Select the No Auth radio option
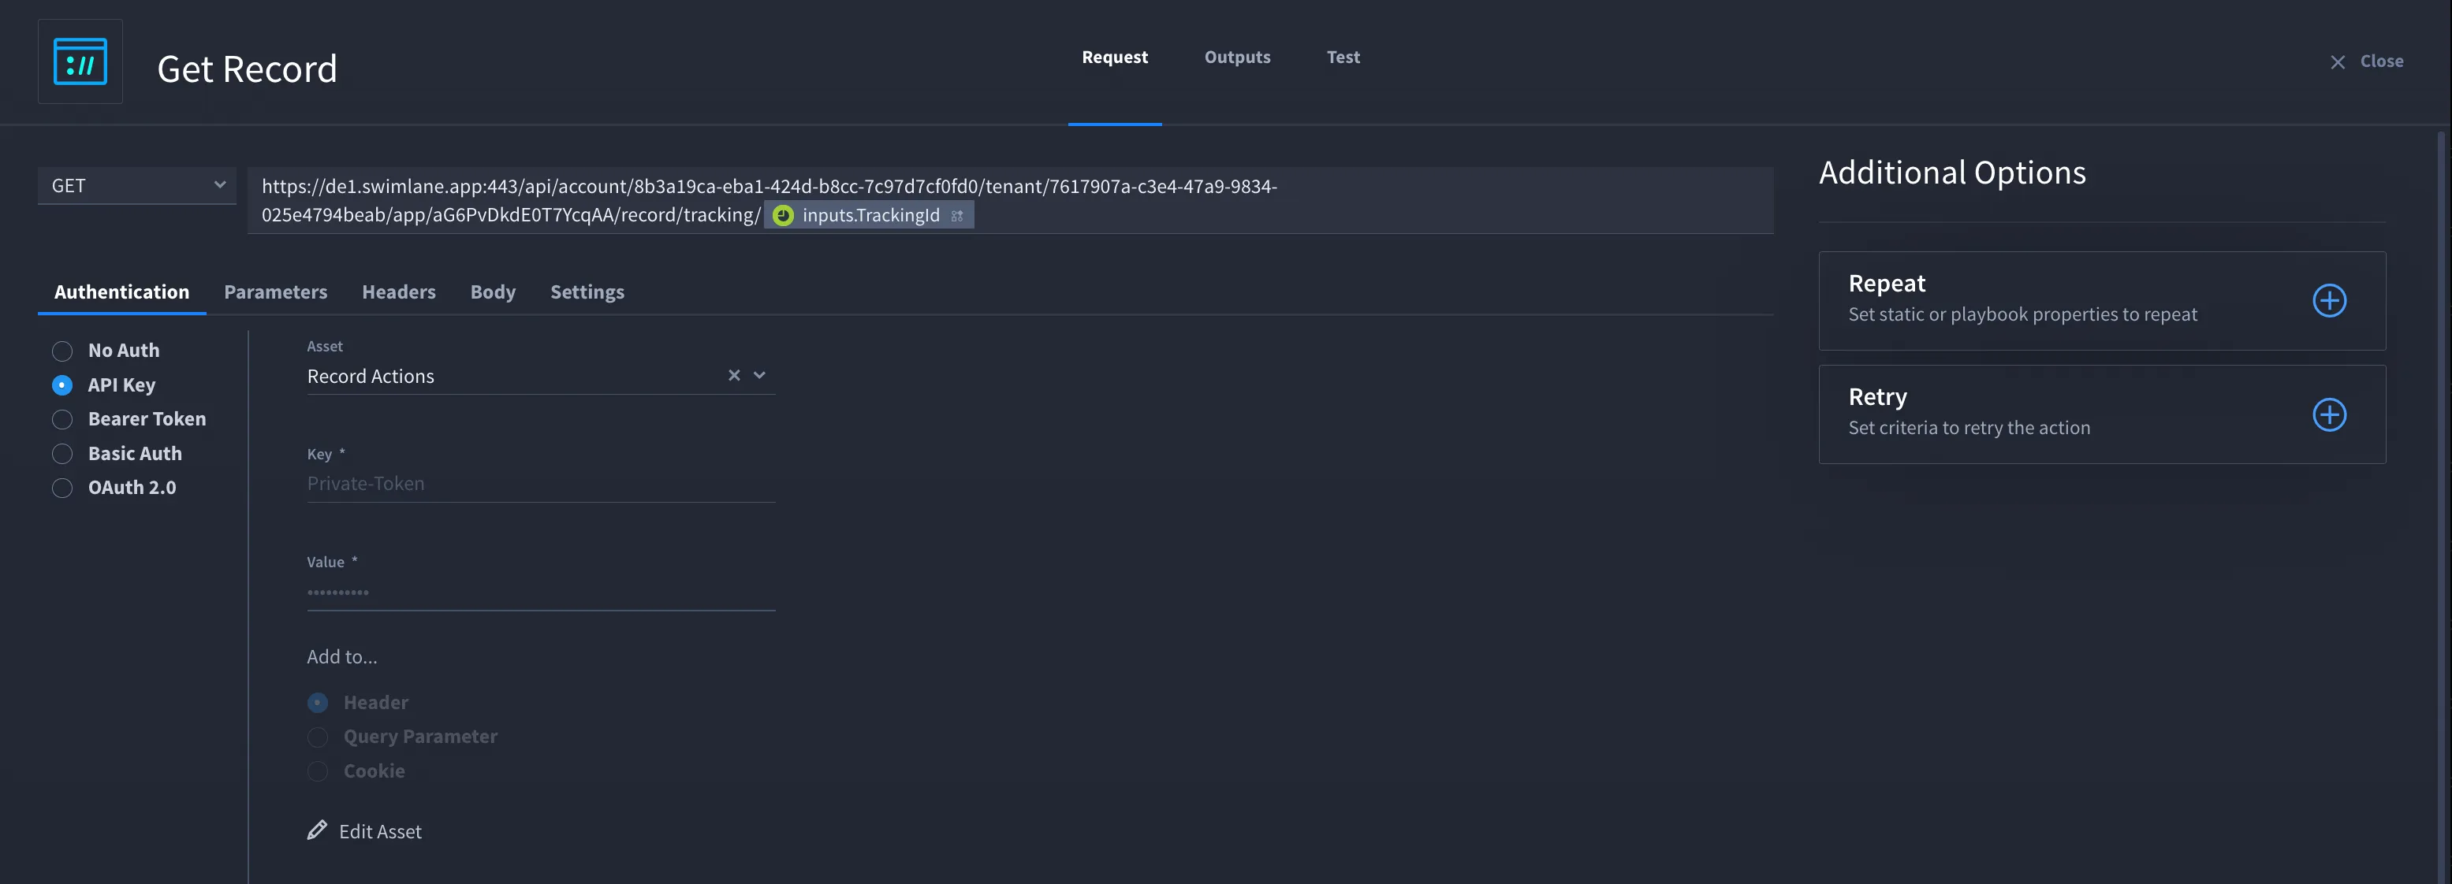 click(x=61, y=351)
